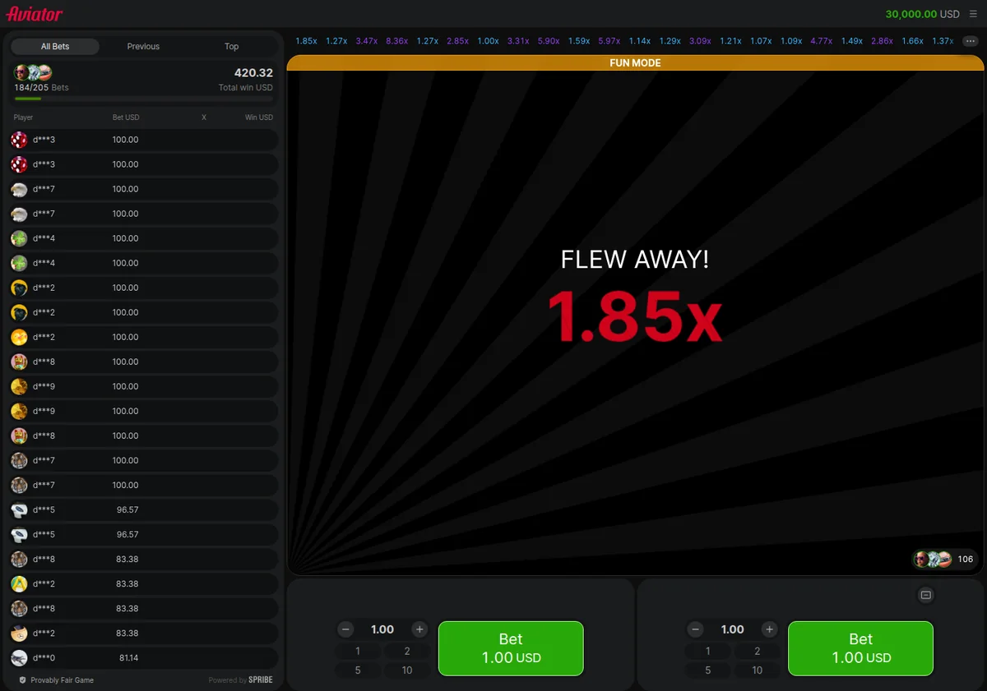Decrease the bet amount in the first bet panel
Viewport: 987px width, 691px height.
(x=345, y=629)
